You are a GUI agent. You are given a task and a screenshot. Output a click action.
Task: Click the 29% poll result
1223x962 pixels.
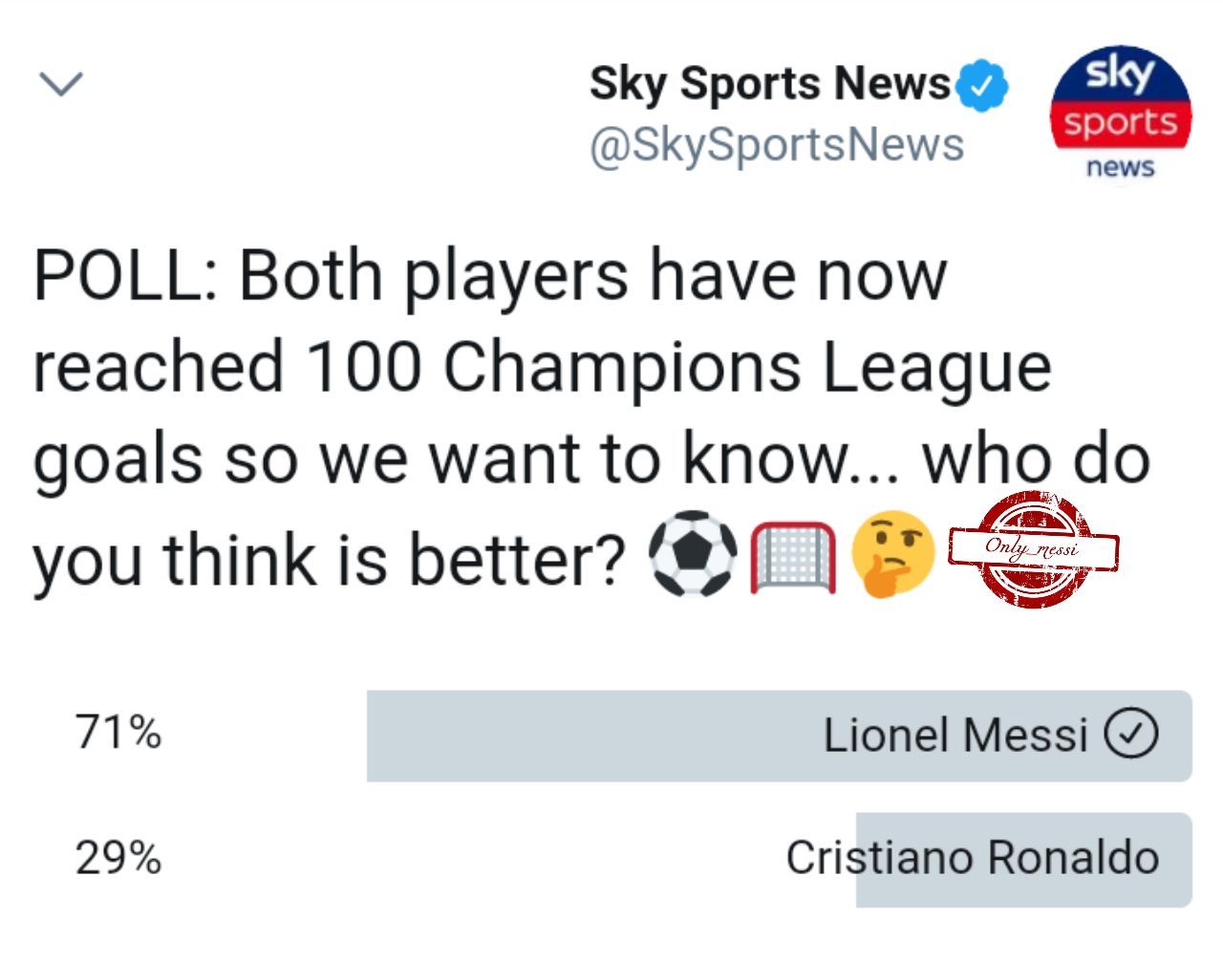pos(118,858)
